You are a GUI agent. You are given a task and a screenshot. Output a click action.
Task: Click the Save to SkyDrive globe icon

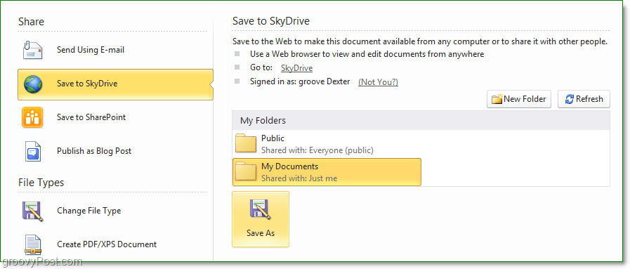[x=33, y=84]
